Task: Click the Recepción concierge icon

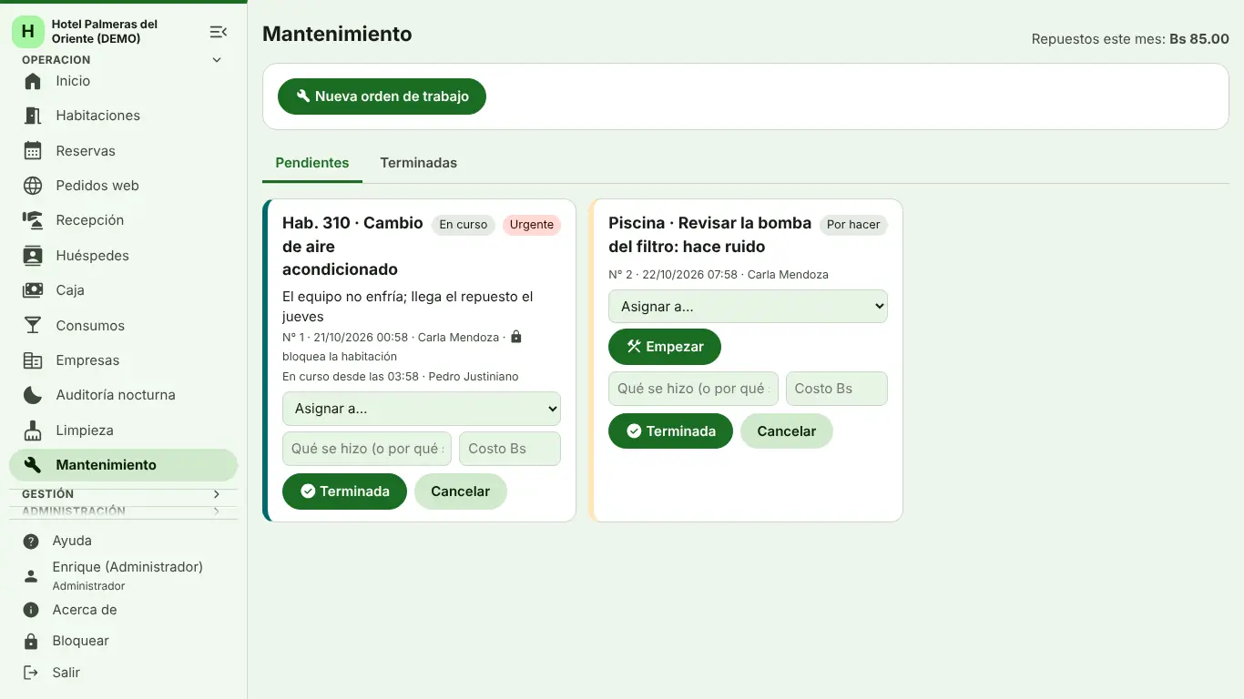Action: coord(33,220)
